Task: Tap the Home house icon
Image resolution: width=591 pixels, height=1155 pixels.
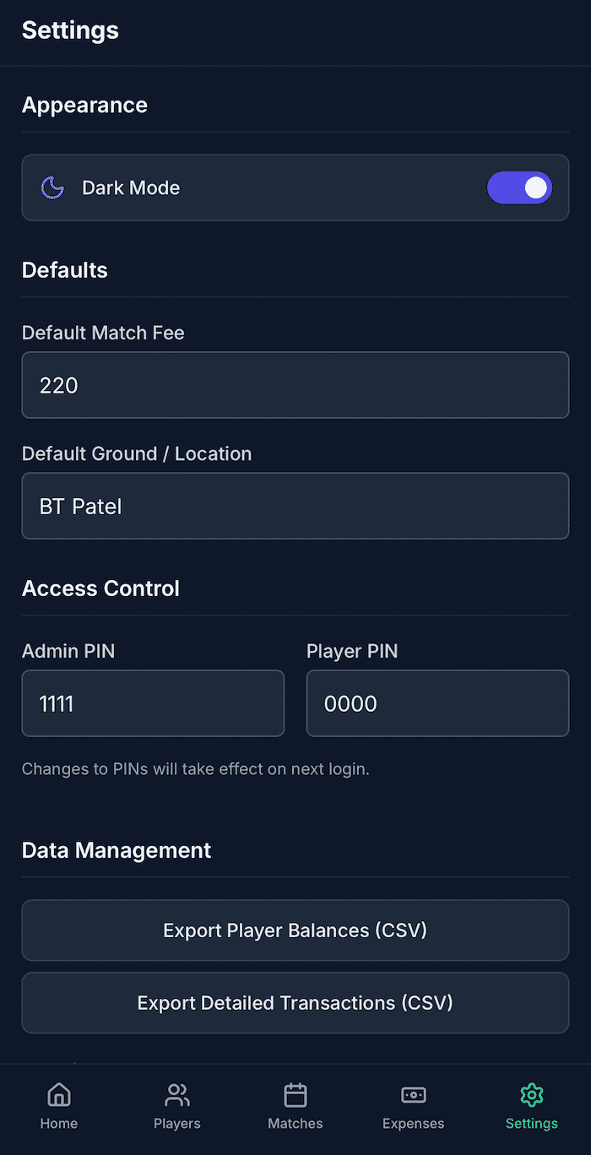Action: click(x=59, y=1096)
